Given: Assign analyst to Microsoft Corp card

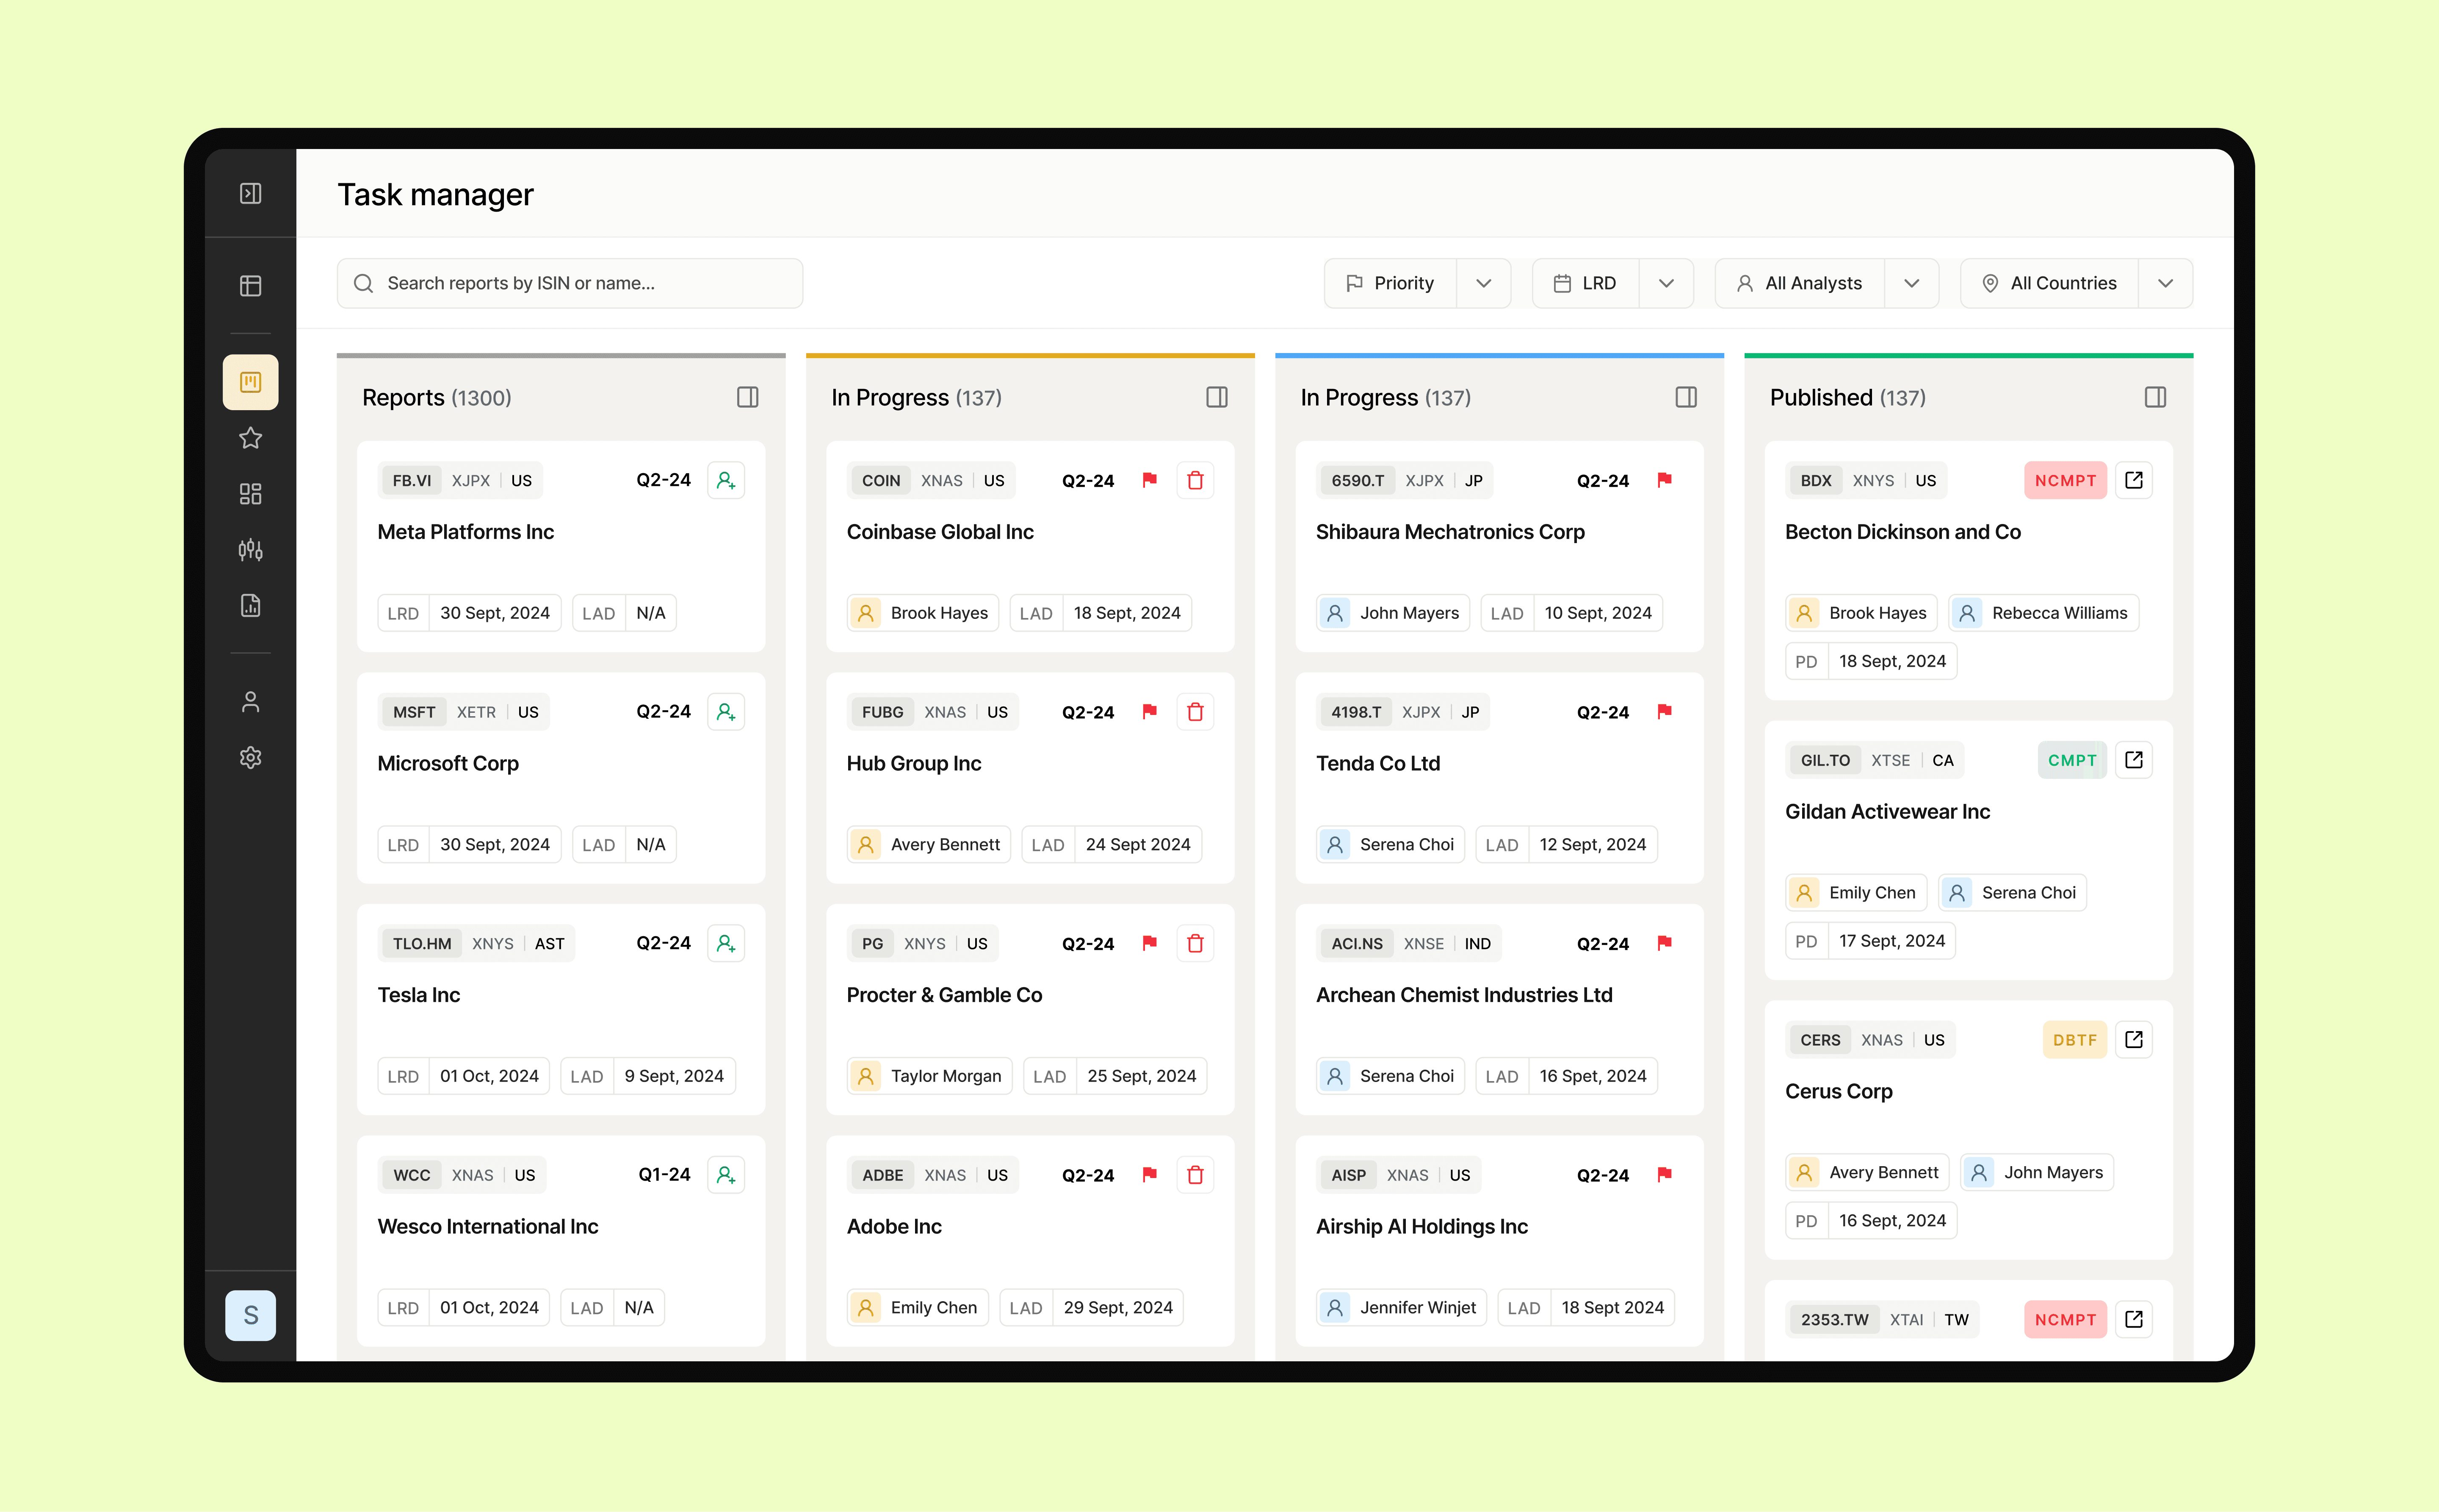Looking at the screenshot, I should point(726,712).
